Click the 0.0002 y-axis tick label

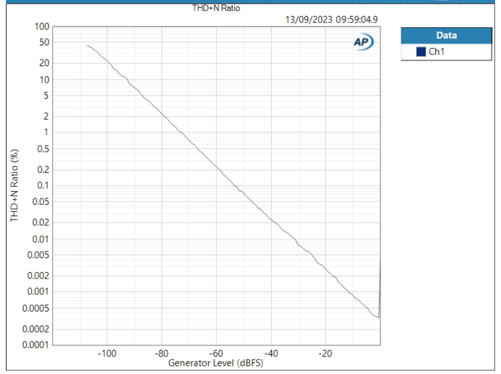point(36,329)
